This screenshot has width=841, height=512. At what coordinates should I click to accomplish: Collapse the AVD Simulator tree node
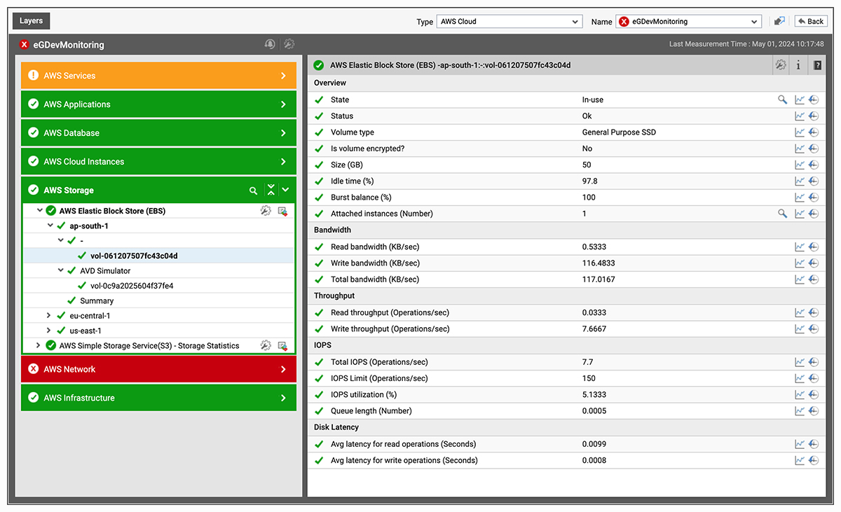click(61, 270)
